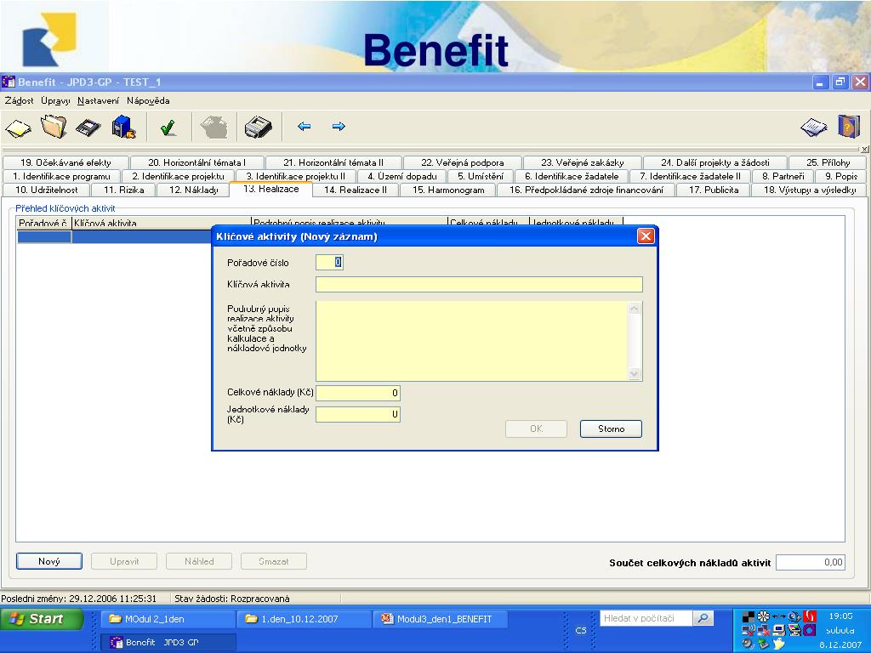Click the Klíčová aktivita column header
Viewport: 871px width, 653px height.
pyautogui.click(x=161, y=223)
